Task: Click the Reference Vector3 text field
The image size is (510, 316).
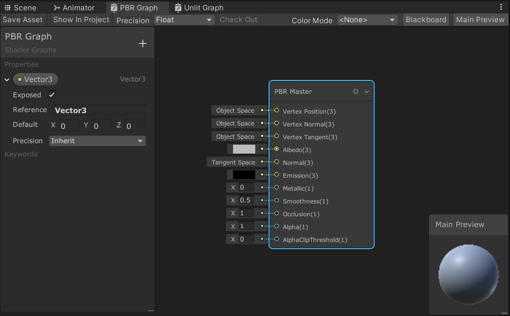Action: tap(100, 110)
